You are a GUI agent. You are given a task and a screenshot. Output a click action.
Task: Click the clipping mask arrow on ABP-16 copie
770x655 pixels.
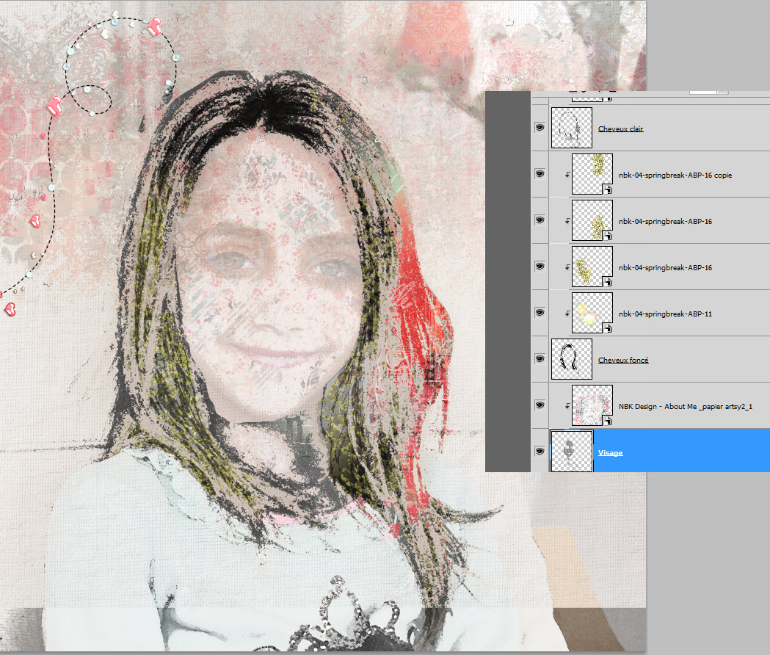(567, 175)
